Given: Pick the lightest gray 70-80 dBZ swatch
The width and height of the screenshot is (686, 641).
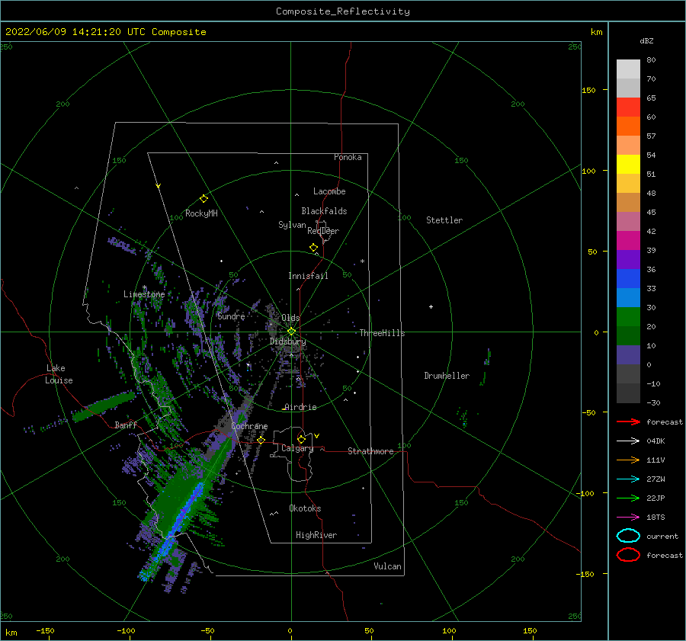Looking at the screenshot, I should [628, 69].
